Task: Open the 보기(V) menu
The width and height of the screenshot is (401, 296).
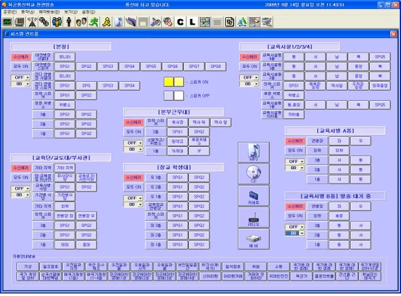Action: tap(71, 12)
